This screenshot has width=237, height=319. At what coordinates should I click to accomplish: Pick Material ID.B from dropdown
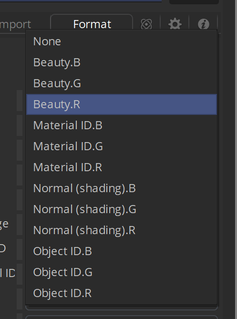122,125
